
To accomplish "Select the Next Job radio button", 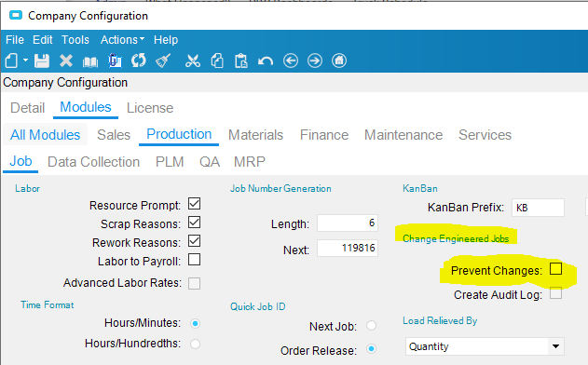I will tap(371, 326).
